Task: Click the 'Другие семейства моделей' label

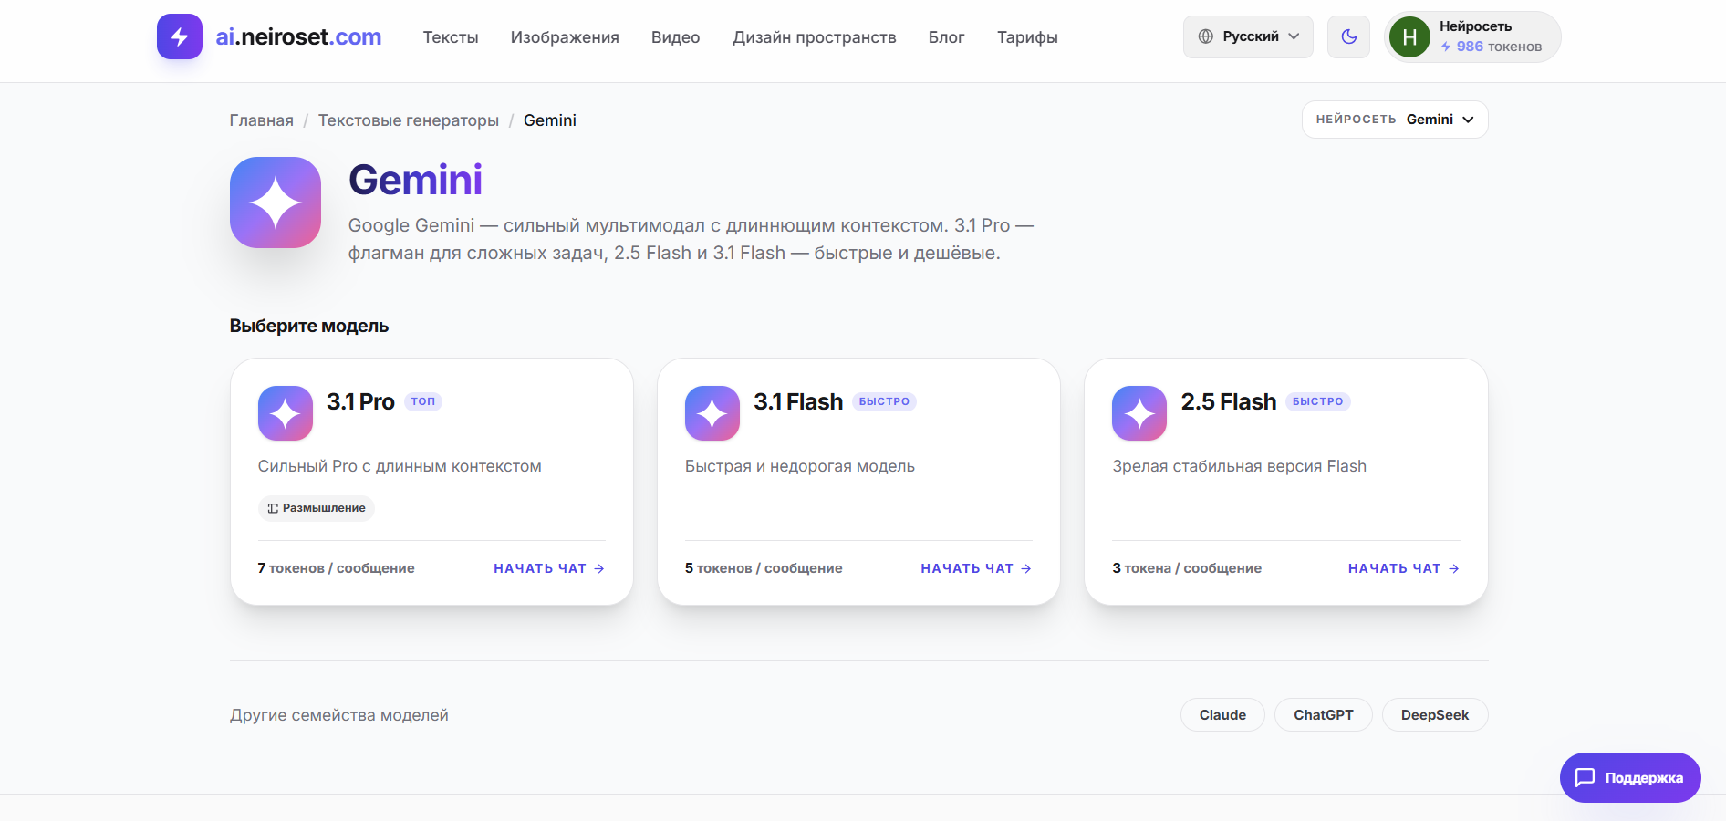Action: click(339, 715)
